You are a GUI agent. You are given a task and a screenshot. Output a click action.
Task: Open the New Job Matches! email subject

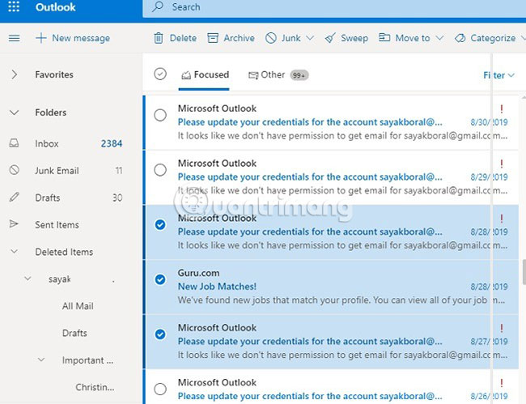click(217, 287)
